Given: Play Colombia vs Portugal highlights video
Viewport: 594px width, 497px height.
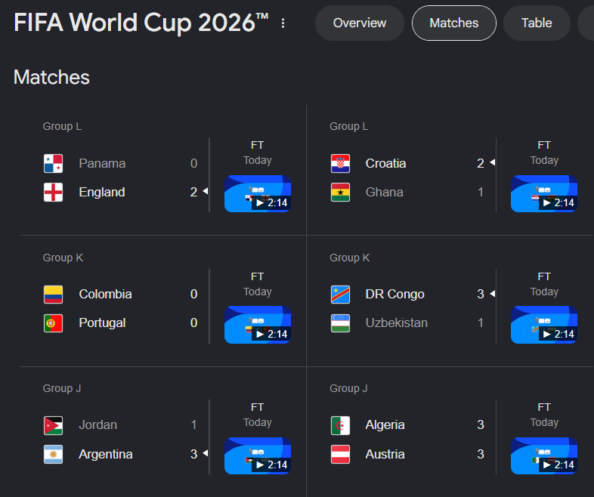Looking at the screenshot, I should click(258, 325).
